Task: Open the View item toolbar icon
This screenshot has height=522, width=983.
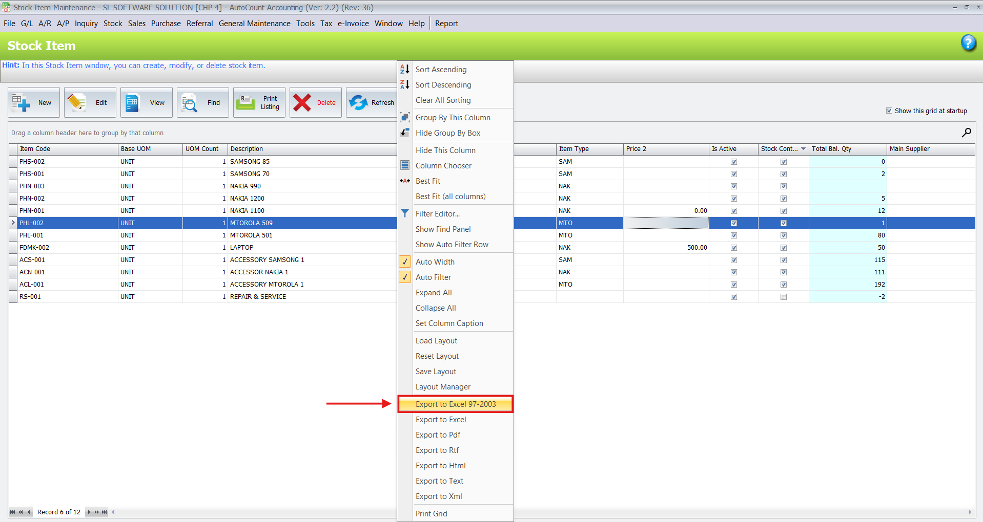Action: coord(133,102)
